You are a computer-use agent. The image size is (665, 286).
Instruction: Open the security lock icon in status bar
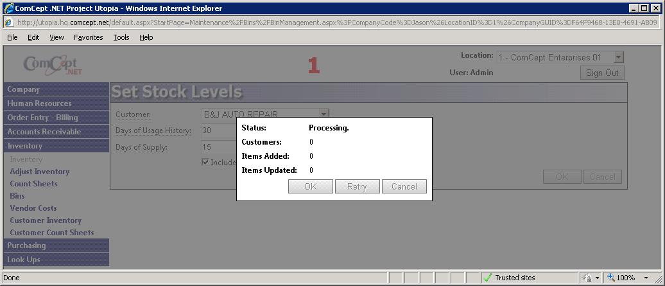(587, 278)
